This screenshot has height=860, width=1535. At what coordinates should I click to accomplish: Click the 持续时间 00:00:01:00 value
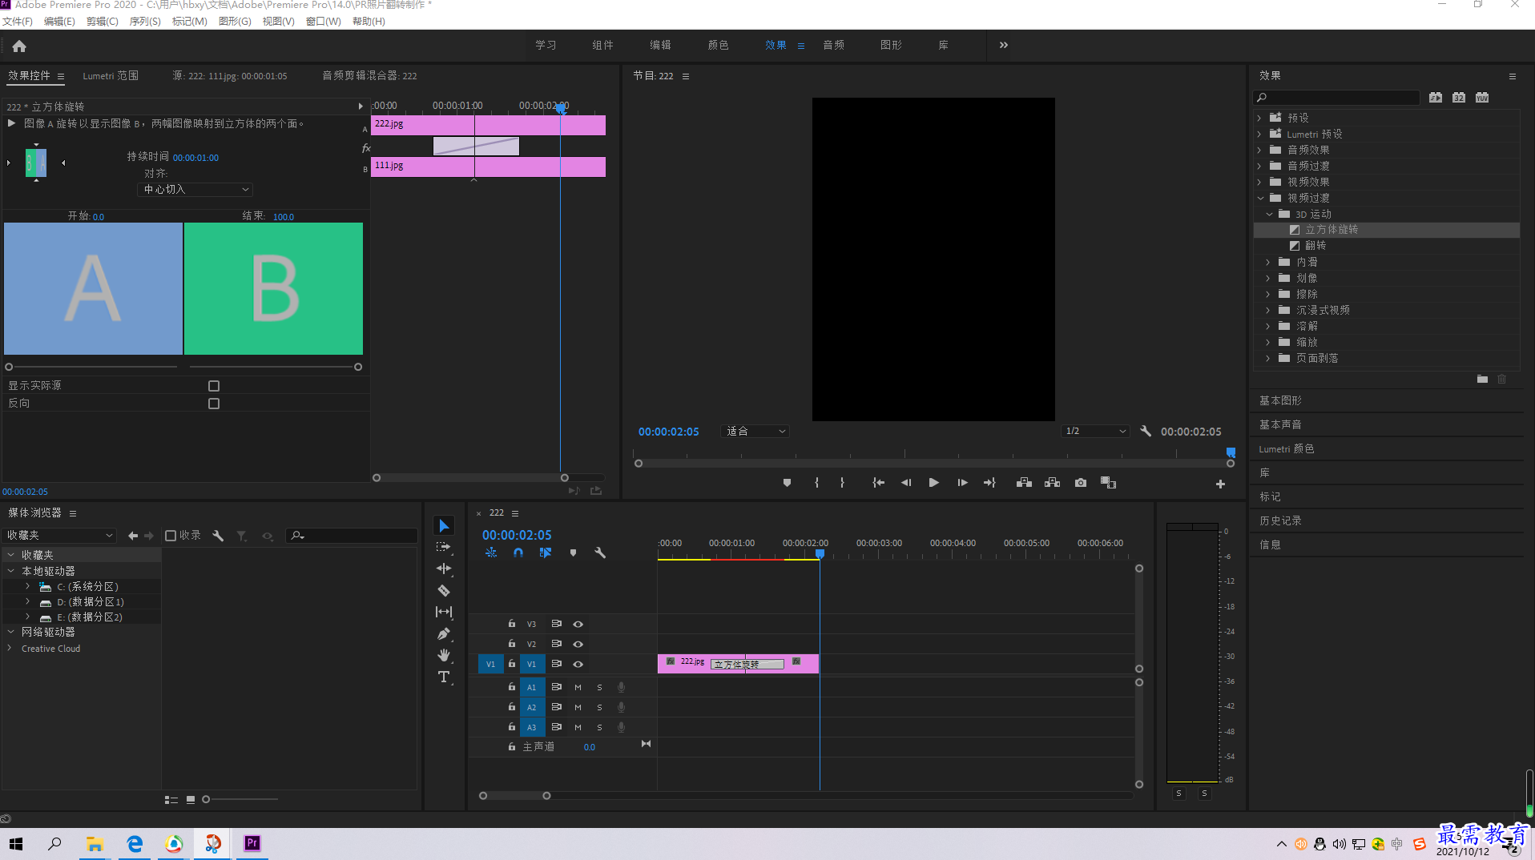195,158
